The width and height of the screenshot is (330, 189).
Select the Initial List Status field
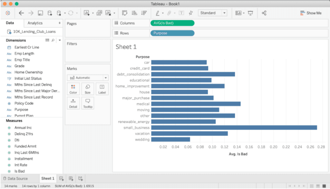(x=28, y=78)
